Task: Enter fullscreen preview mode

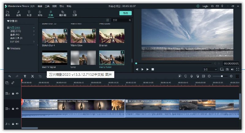Action: point(238,69)
